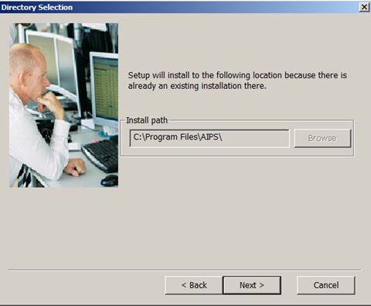Click the empty Install path group box border
371x306 pixels.
[x=237, y=156]
